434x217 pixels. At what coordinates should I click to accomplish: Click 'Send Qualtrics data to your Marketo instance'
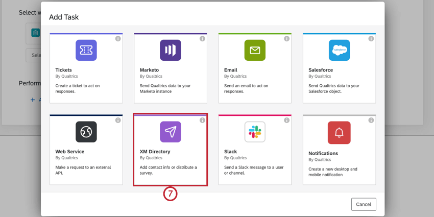coord(165,88)
